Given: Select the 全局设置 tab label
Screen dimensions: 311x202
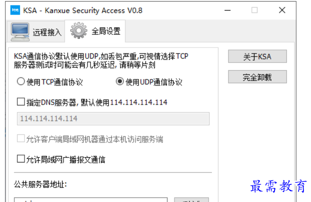Looking at the screenshot, I should pos(106,31).
